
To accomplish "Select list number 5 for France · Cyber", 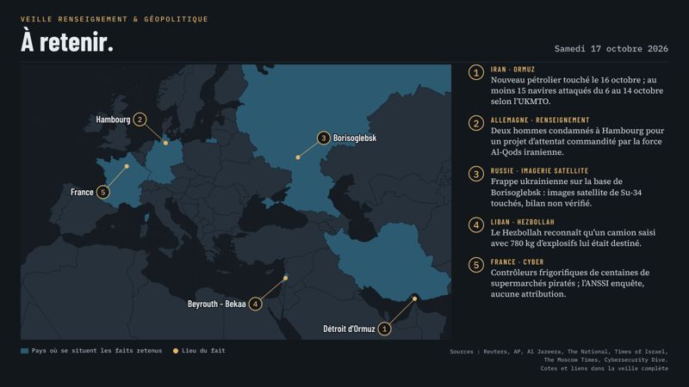I will (x=476, y=265).
